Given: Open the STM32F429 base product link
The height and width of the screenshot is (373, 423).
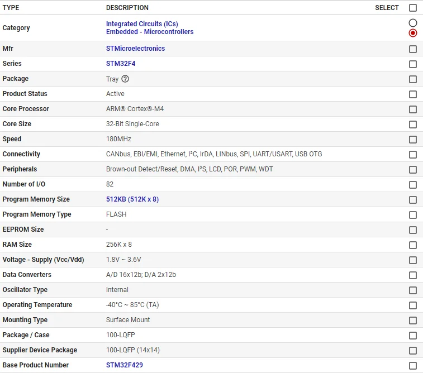Looking at the screenshot, I should 125,365.
